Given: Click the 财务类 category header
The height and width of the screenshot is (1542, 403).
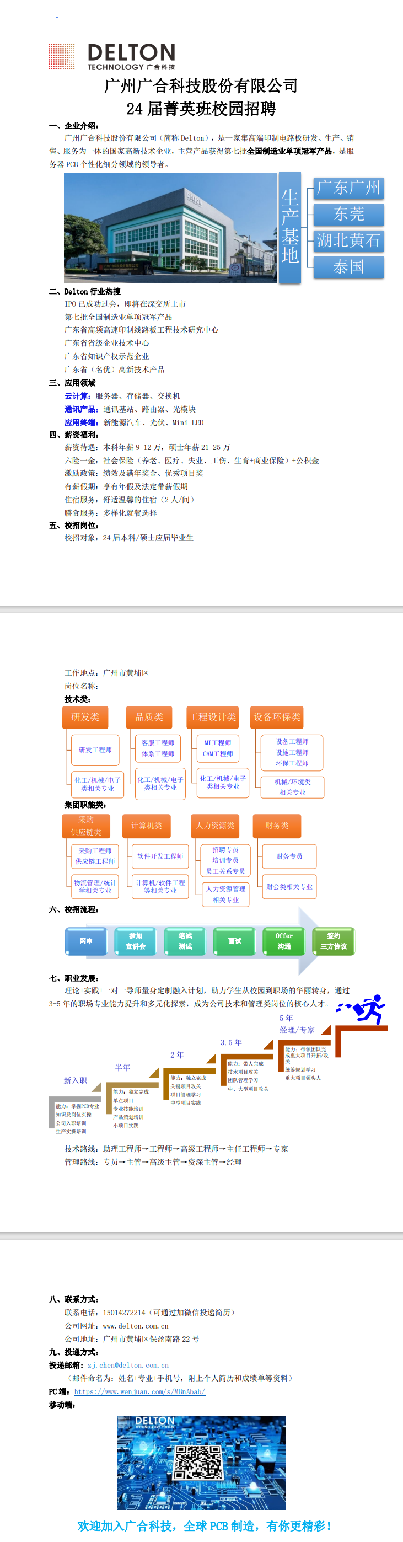Looking at the screenshot, I should (277, 826).
